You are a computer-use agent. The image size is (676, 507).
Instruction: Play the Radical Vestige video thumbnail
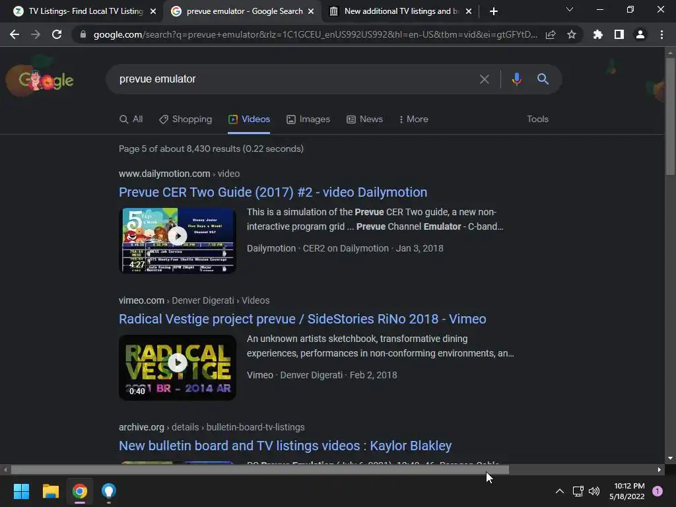tap(178, 367)
